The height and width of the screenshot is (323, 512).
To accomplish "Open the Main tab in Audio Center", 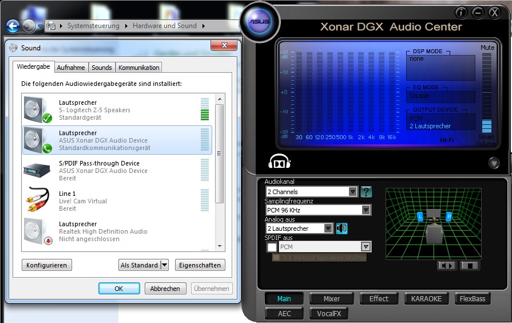I will pyautogui.click(x=284, y=298).
